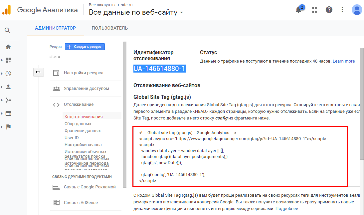Click the highlighted tracking ID UA-146614880-1

[x=159, y=69]
